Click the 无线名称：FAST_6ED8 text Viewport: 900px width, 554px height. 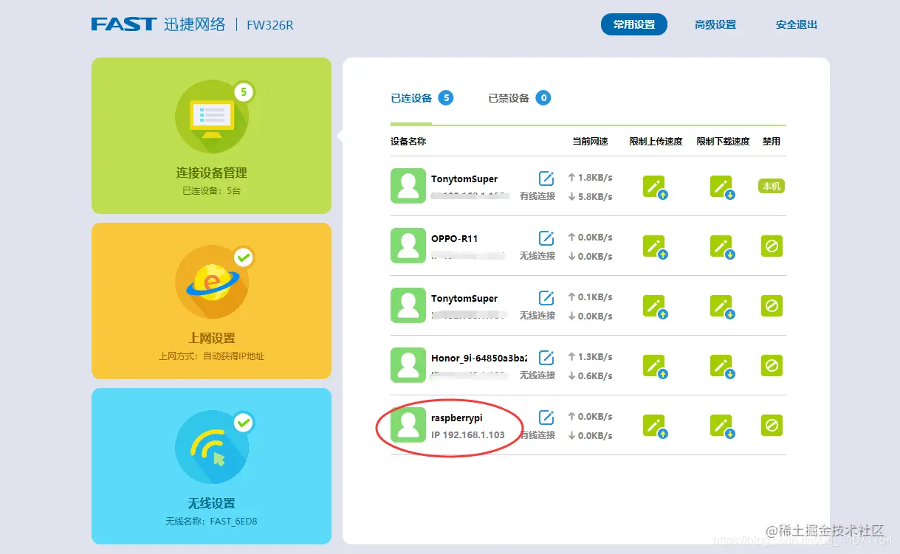point(211,522)
